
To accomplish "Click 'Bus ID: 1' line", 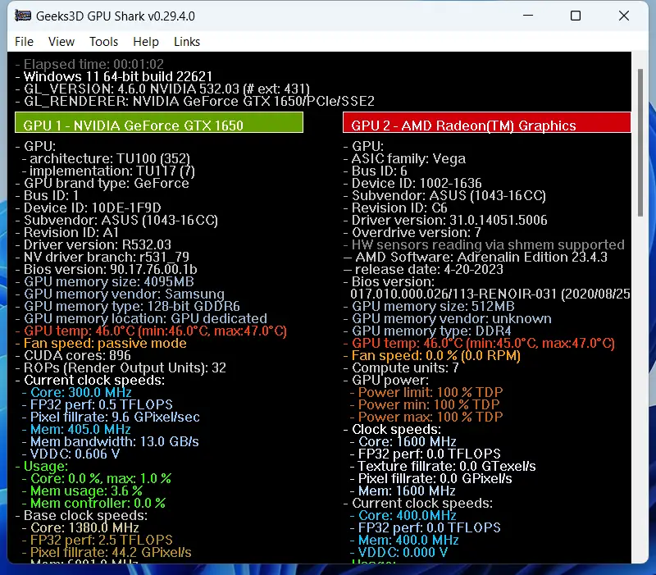I will tap(48, 195).
